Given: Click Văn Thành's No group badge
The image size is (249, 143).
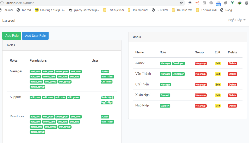Looking at the screenshot, I should click(x=200, y=74).
